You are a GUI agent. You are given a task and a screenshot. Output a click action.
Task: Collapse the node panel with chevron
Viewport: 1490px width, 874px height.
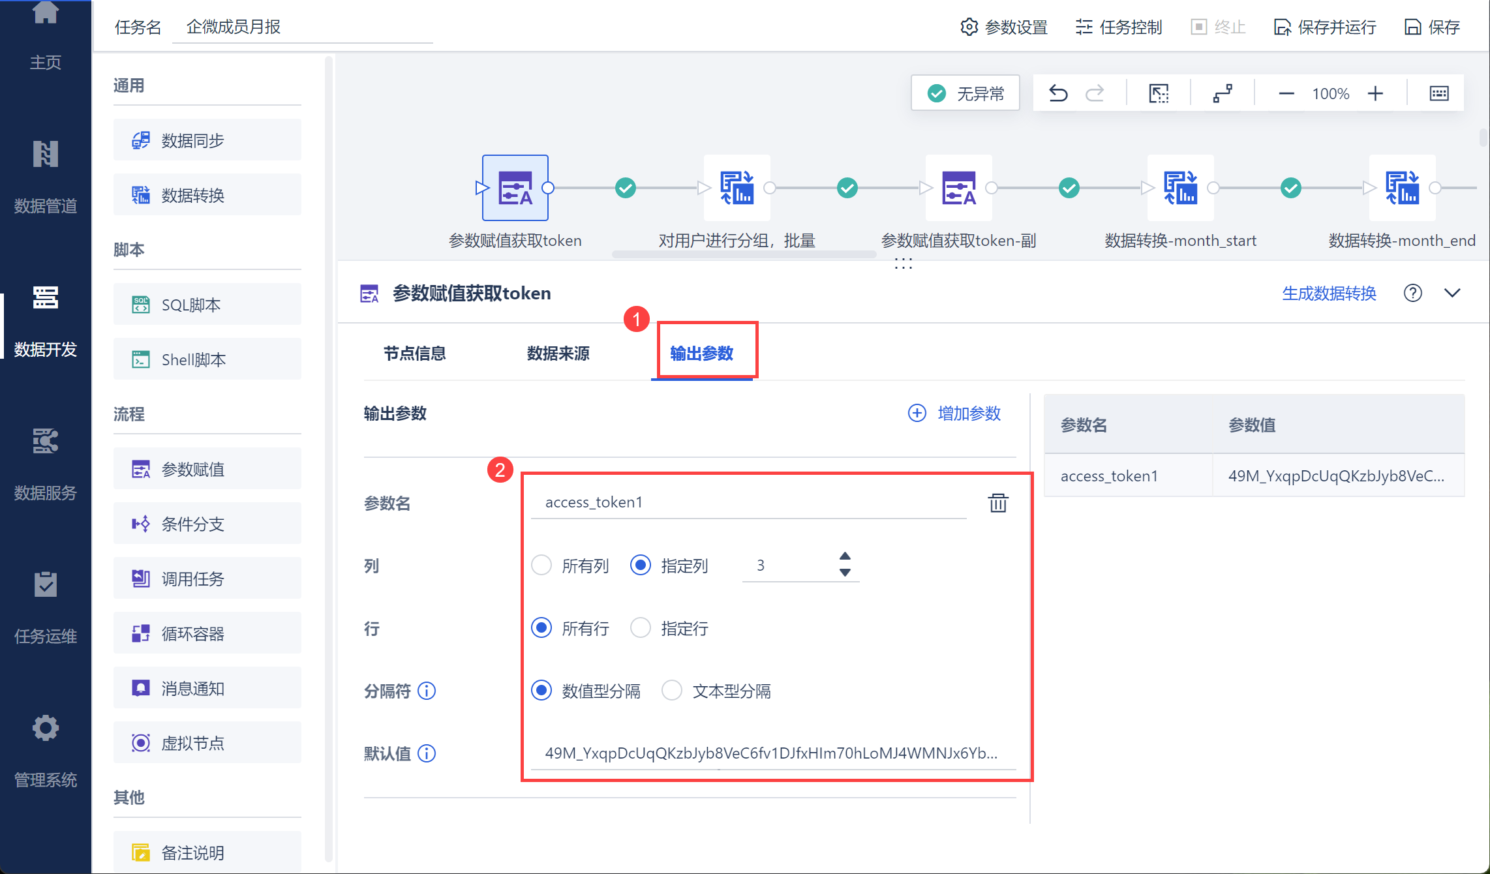point(1452,293)
